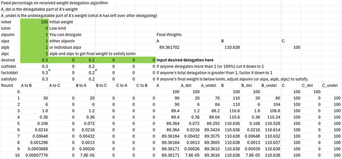Select the Round column header cell
342x159 pixels.
coord(10,85)
